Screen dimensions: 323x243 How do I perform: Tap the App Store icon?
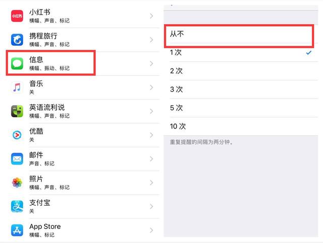pyautogui.click(x=17, y=230)
